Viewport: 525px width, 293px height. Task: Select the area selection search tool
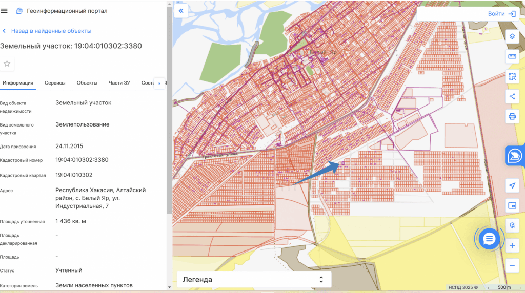512,76
